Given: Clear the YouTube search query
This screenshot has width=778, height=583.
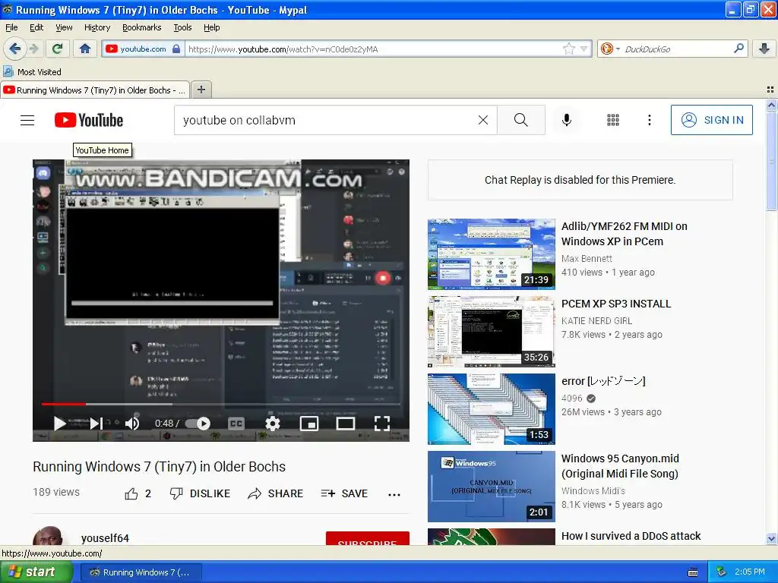Looking at the screenshot, I should [x=482, y=120].
